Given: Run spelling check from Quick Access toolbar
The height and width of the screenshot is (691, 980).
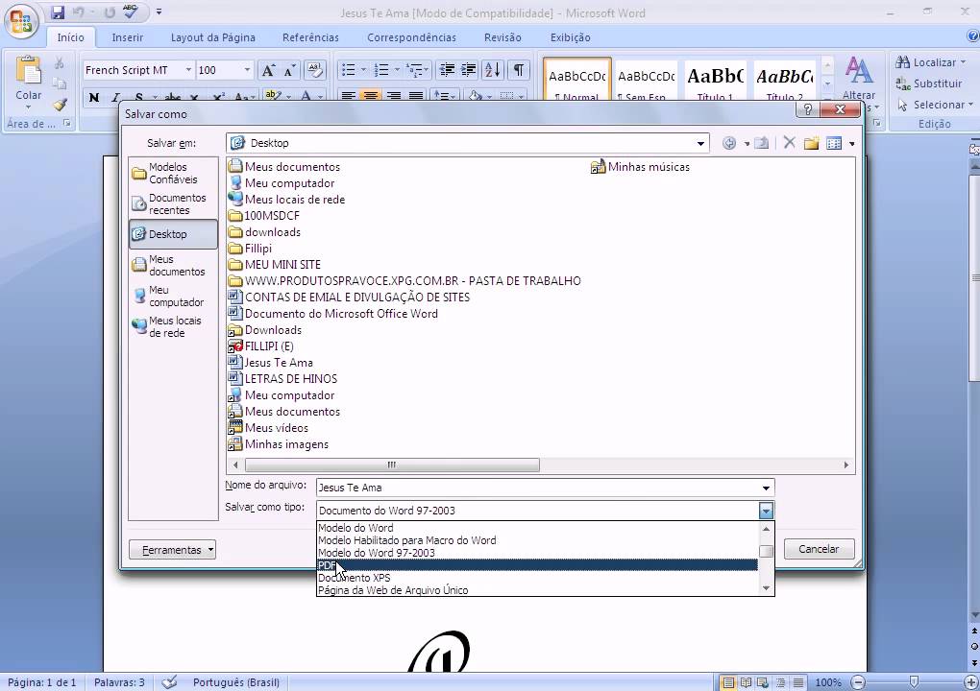Looking at the screenshot, I should 130,12.
